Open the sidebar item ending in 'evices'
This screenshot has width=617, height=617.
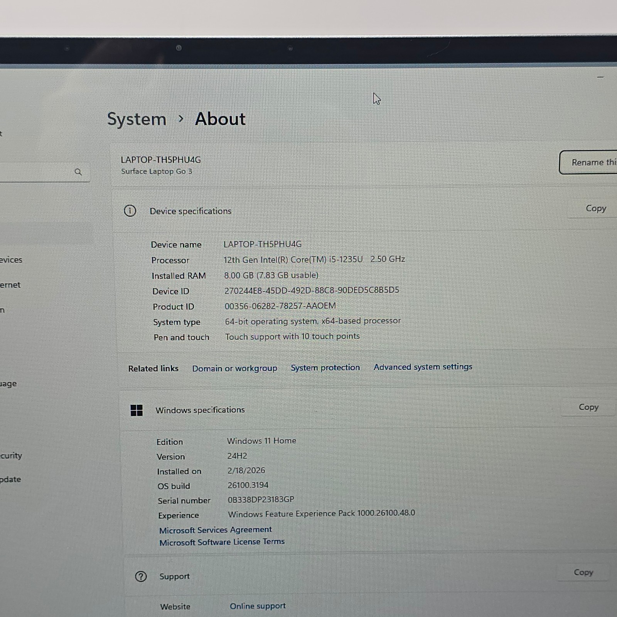pyautogui.click(x=11, y=260)
